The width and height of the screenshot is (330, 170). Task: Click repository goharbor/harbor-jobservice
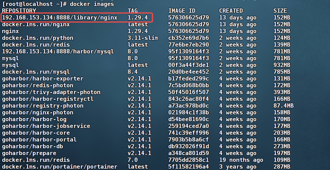pos(46,126)
